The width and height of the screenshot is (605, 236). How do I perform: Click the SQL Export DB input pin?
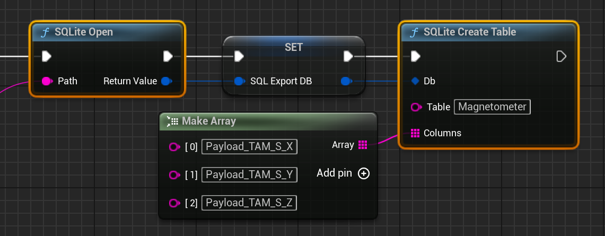point(239,81)
